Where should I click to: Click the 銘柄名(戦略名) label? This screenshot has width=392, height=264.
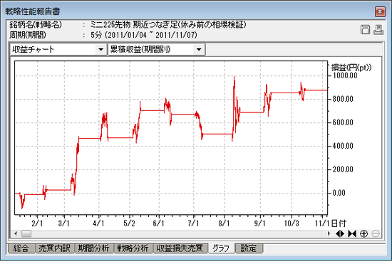(x=36, y=24)
